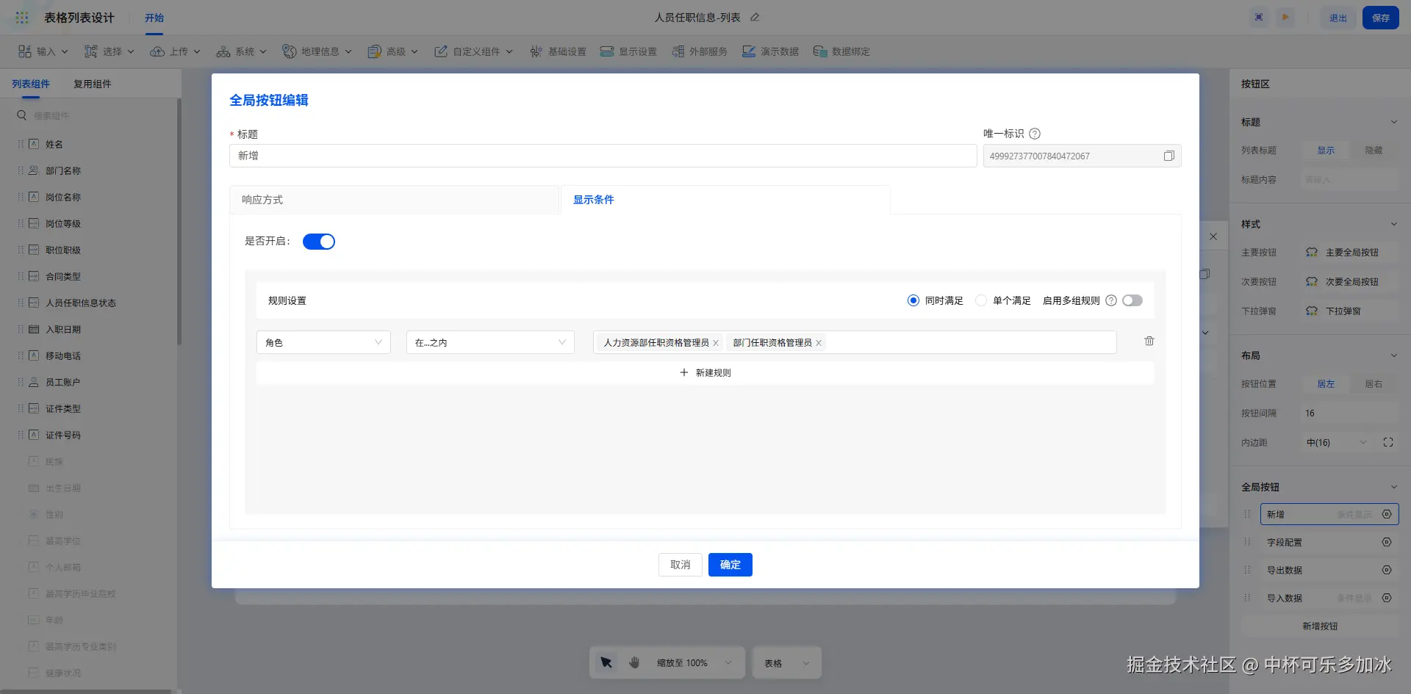Collapse the 样式 section

[x=1394, y=224]
